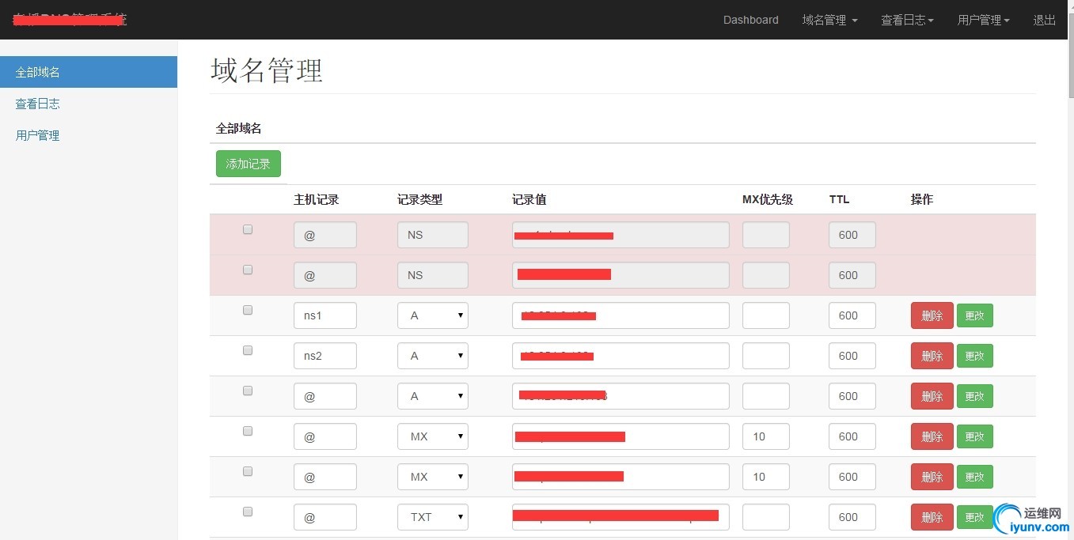The width and height of the screenshot is (1074, 540).
Task: Click 退出 to log out
Action: click(1044, 20)
